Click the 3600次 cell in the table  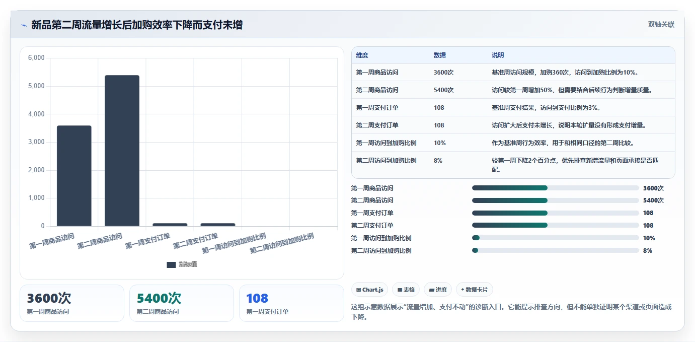[x=443, y=73]
